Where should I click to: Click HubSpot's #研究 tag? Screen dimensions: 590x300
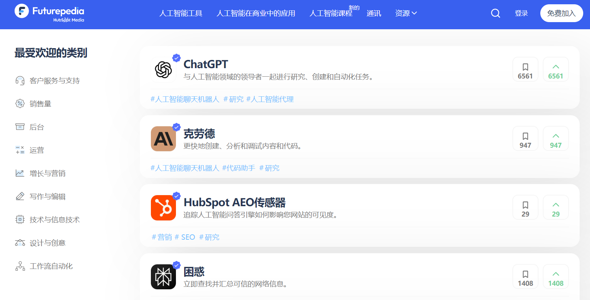tap(209, 237)
